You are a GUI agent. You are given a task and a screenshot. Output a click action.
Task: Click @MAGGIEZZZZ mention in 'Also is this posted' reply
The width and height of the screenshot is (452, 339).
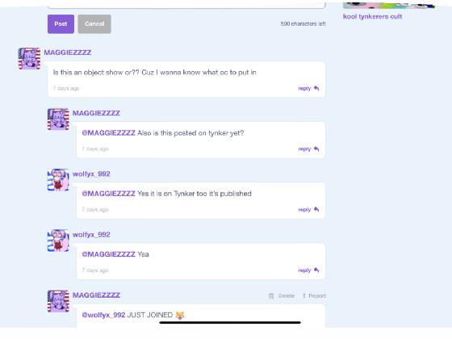(109, 133)
